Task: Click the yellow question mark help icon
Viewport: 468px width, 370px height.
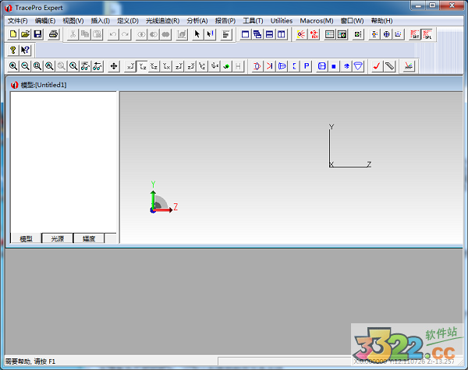Action: [x=13, y=50]
